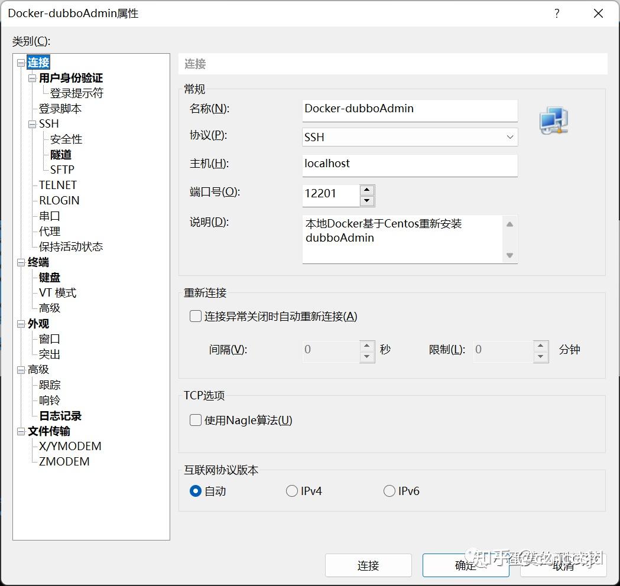Open the TELNET category settings
Screen dimensions: 620x586
(x=57, y=185)
